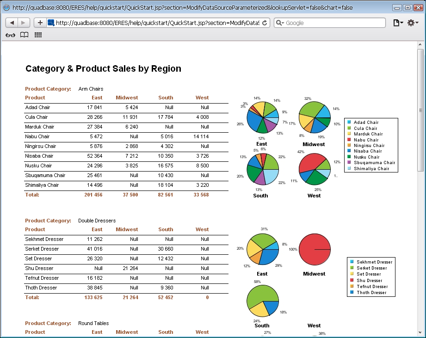
Task: Click the vertical scrollbar thumb
Action: tap(420, 110)
